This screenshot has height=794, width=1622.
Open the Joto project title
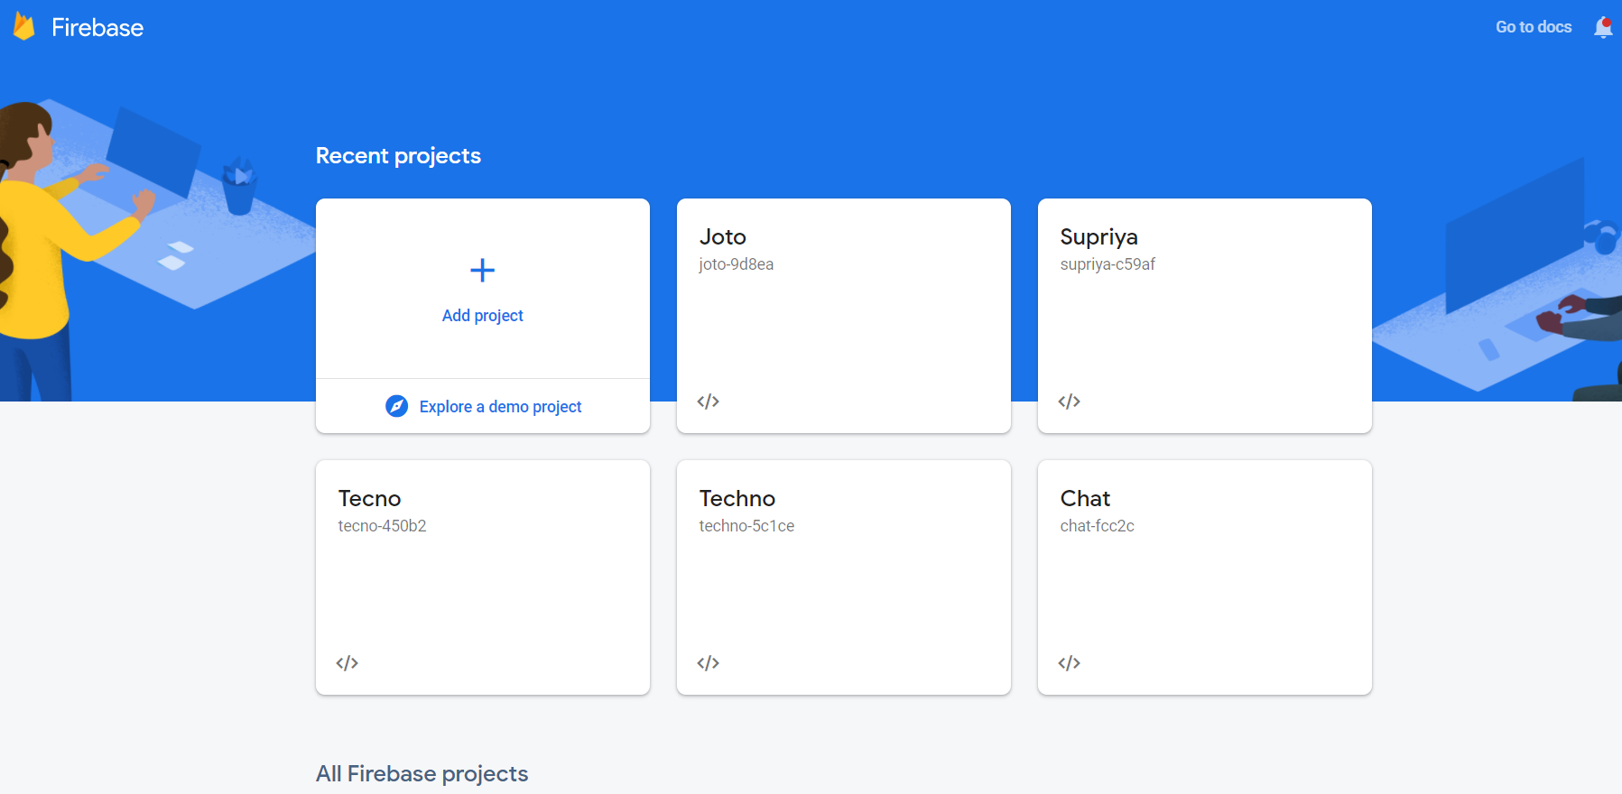pos(723,236)
